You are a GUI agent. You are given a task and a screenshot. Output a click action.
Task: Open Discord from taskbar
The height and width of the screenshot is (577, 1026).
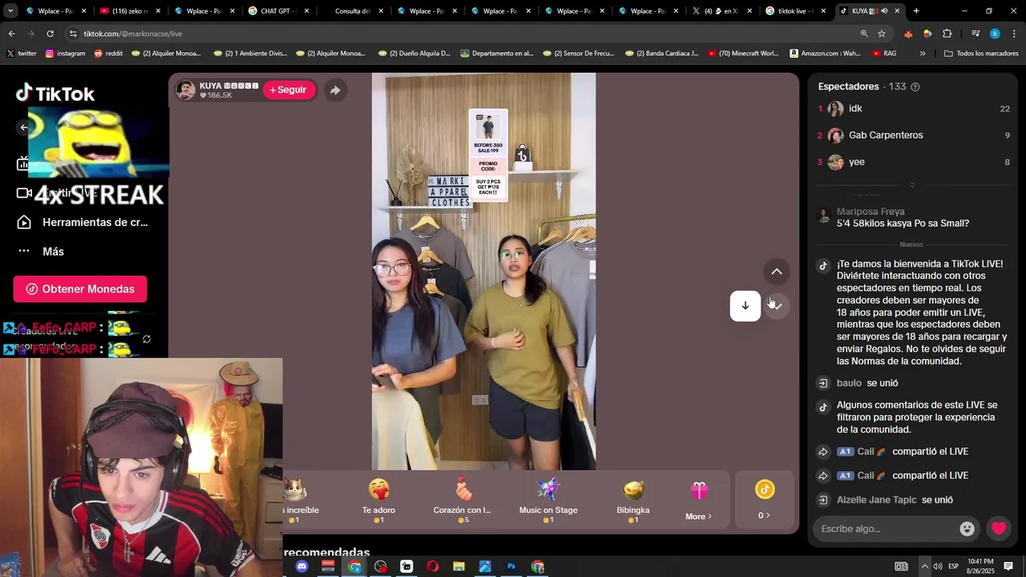click(x=301, y=567)
